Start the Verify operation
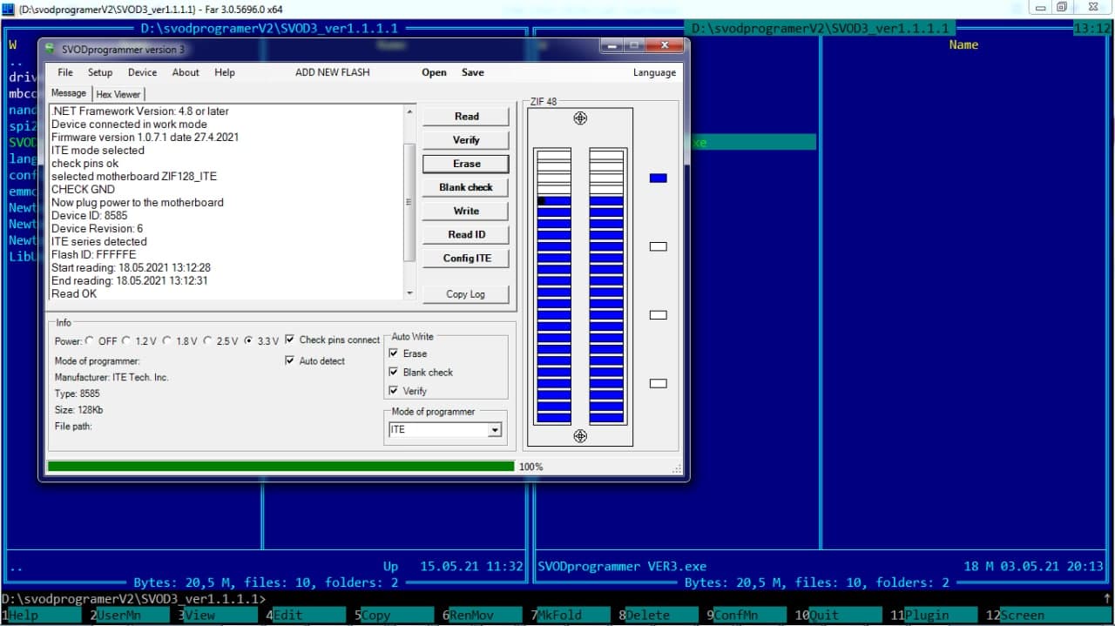The width and height of the screenshot is (1115, 626). coord(465,139)
